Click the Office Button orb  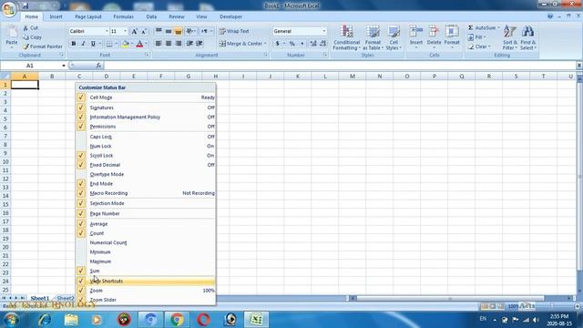click(x=9, y=9)
